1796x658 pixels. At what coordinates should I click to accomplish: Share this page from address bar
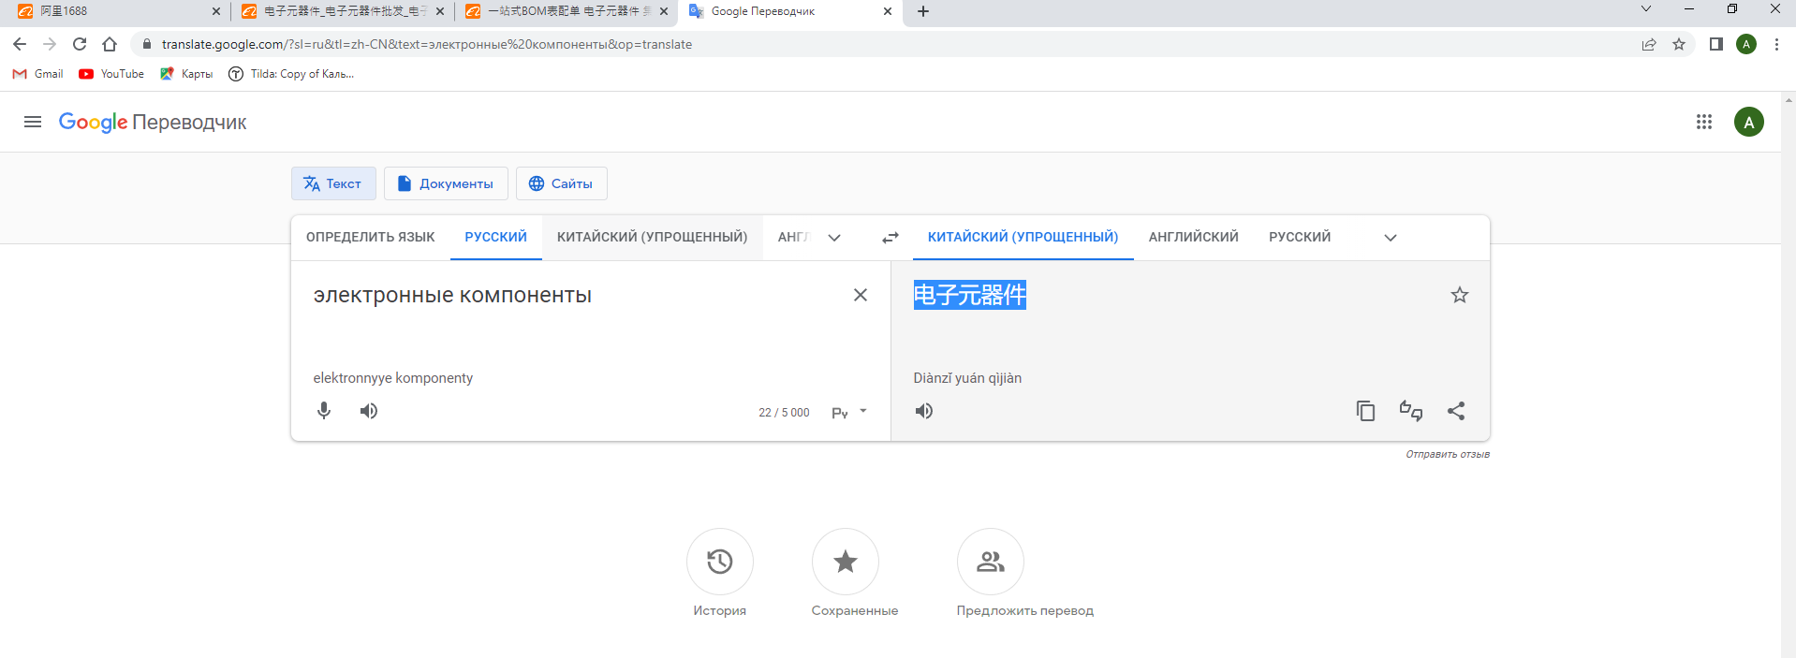1649,44
